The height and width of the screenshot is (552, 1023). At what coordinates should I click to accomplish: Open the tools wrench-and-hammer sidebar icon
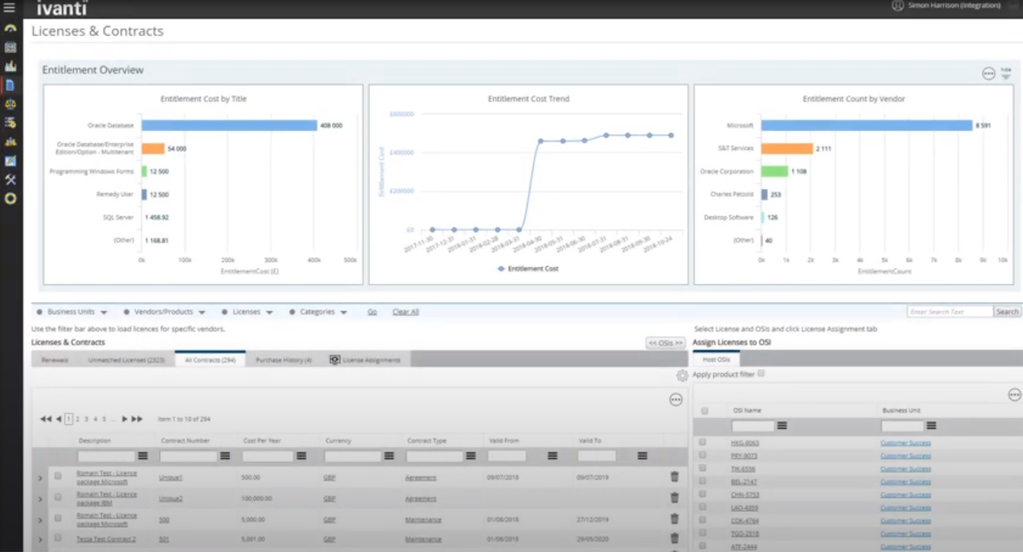click(10, 180)
